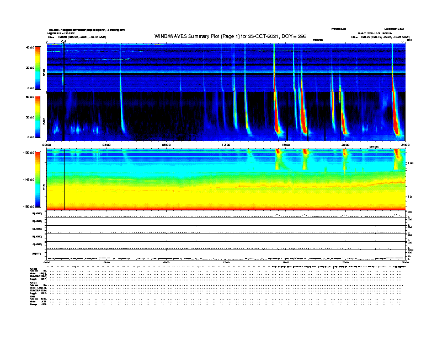437x337 pixels.
Task: Click the RAD1 heading in bottom status table
Action: (33, 282)
